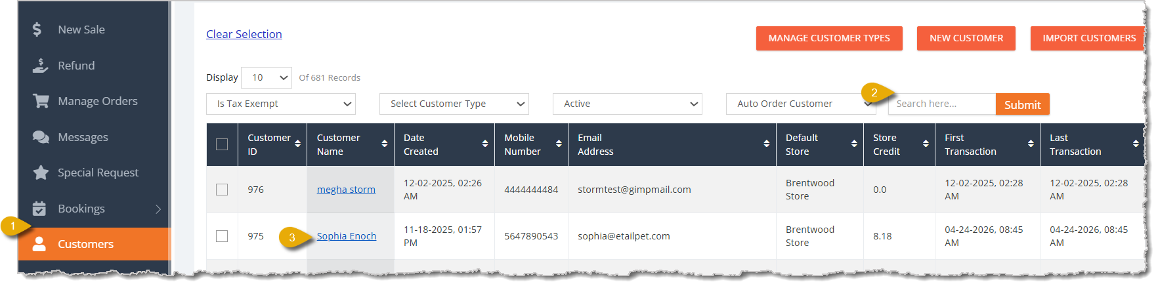Click mobile number 5647890543
The image size is (1158, 286).
click(531, 236)
